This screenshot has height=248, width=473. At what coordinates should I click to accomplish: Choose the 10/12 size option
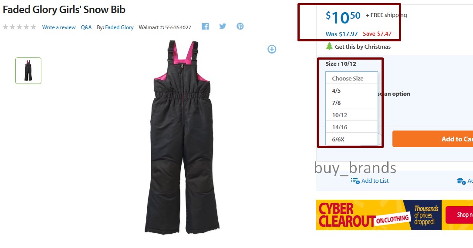tap(352, 115)
